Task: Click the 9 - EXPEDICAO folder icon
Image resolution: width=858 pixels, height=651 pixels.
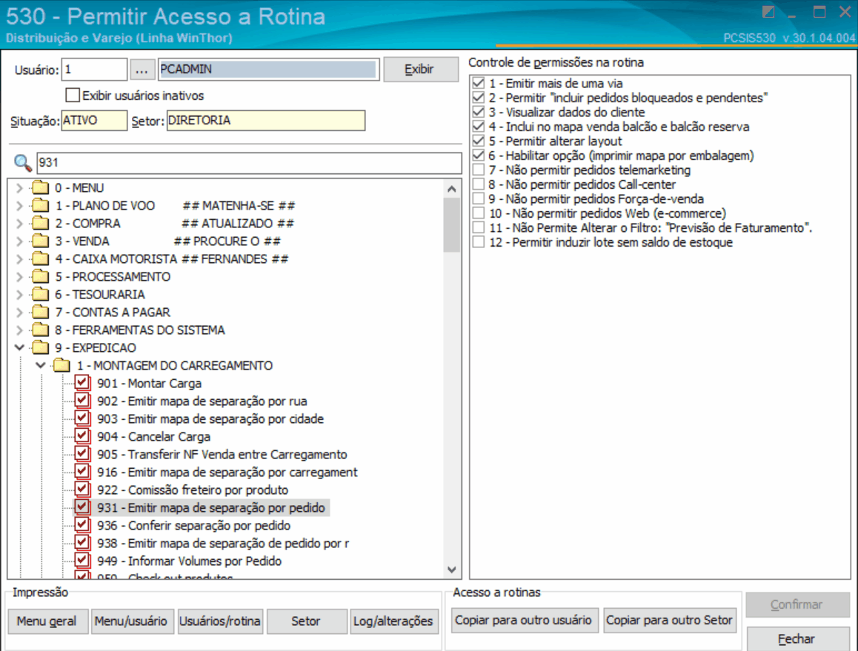Action: point(40,347)
